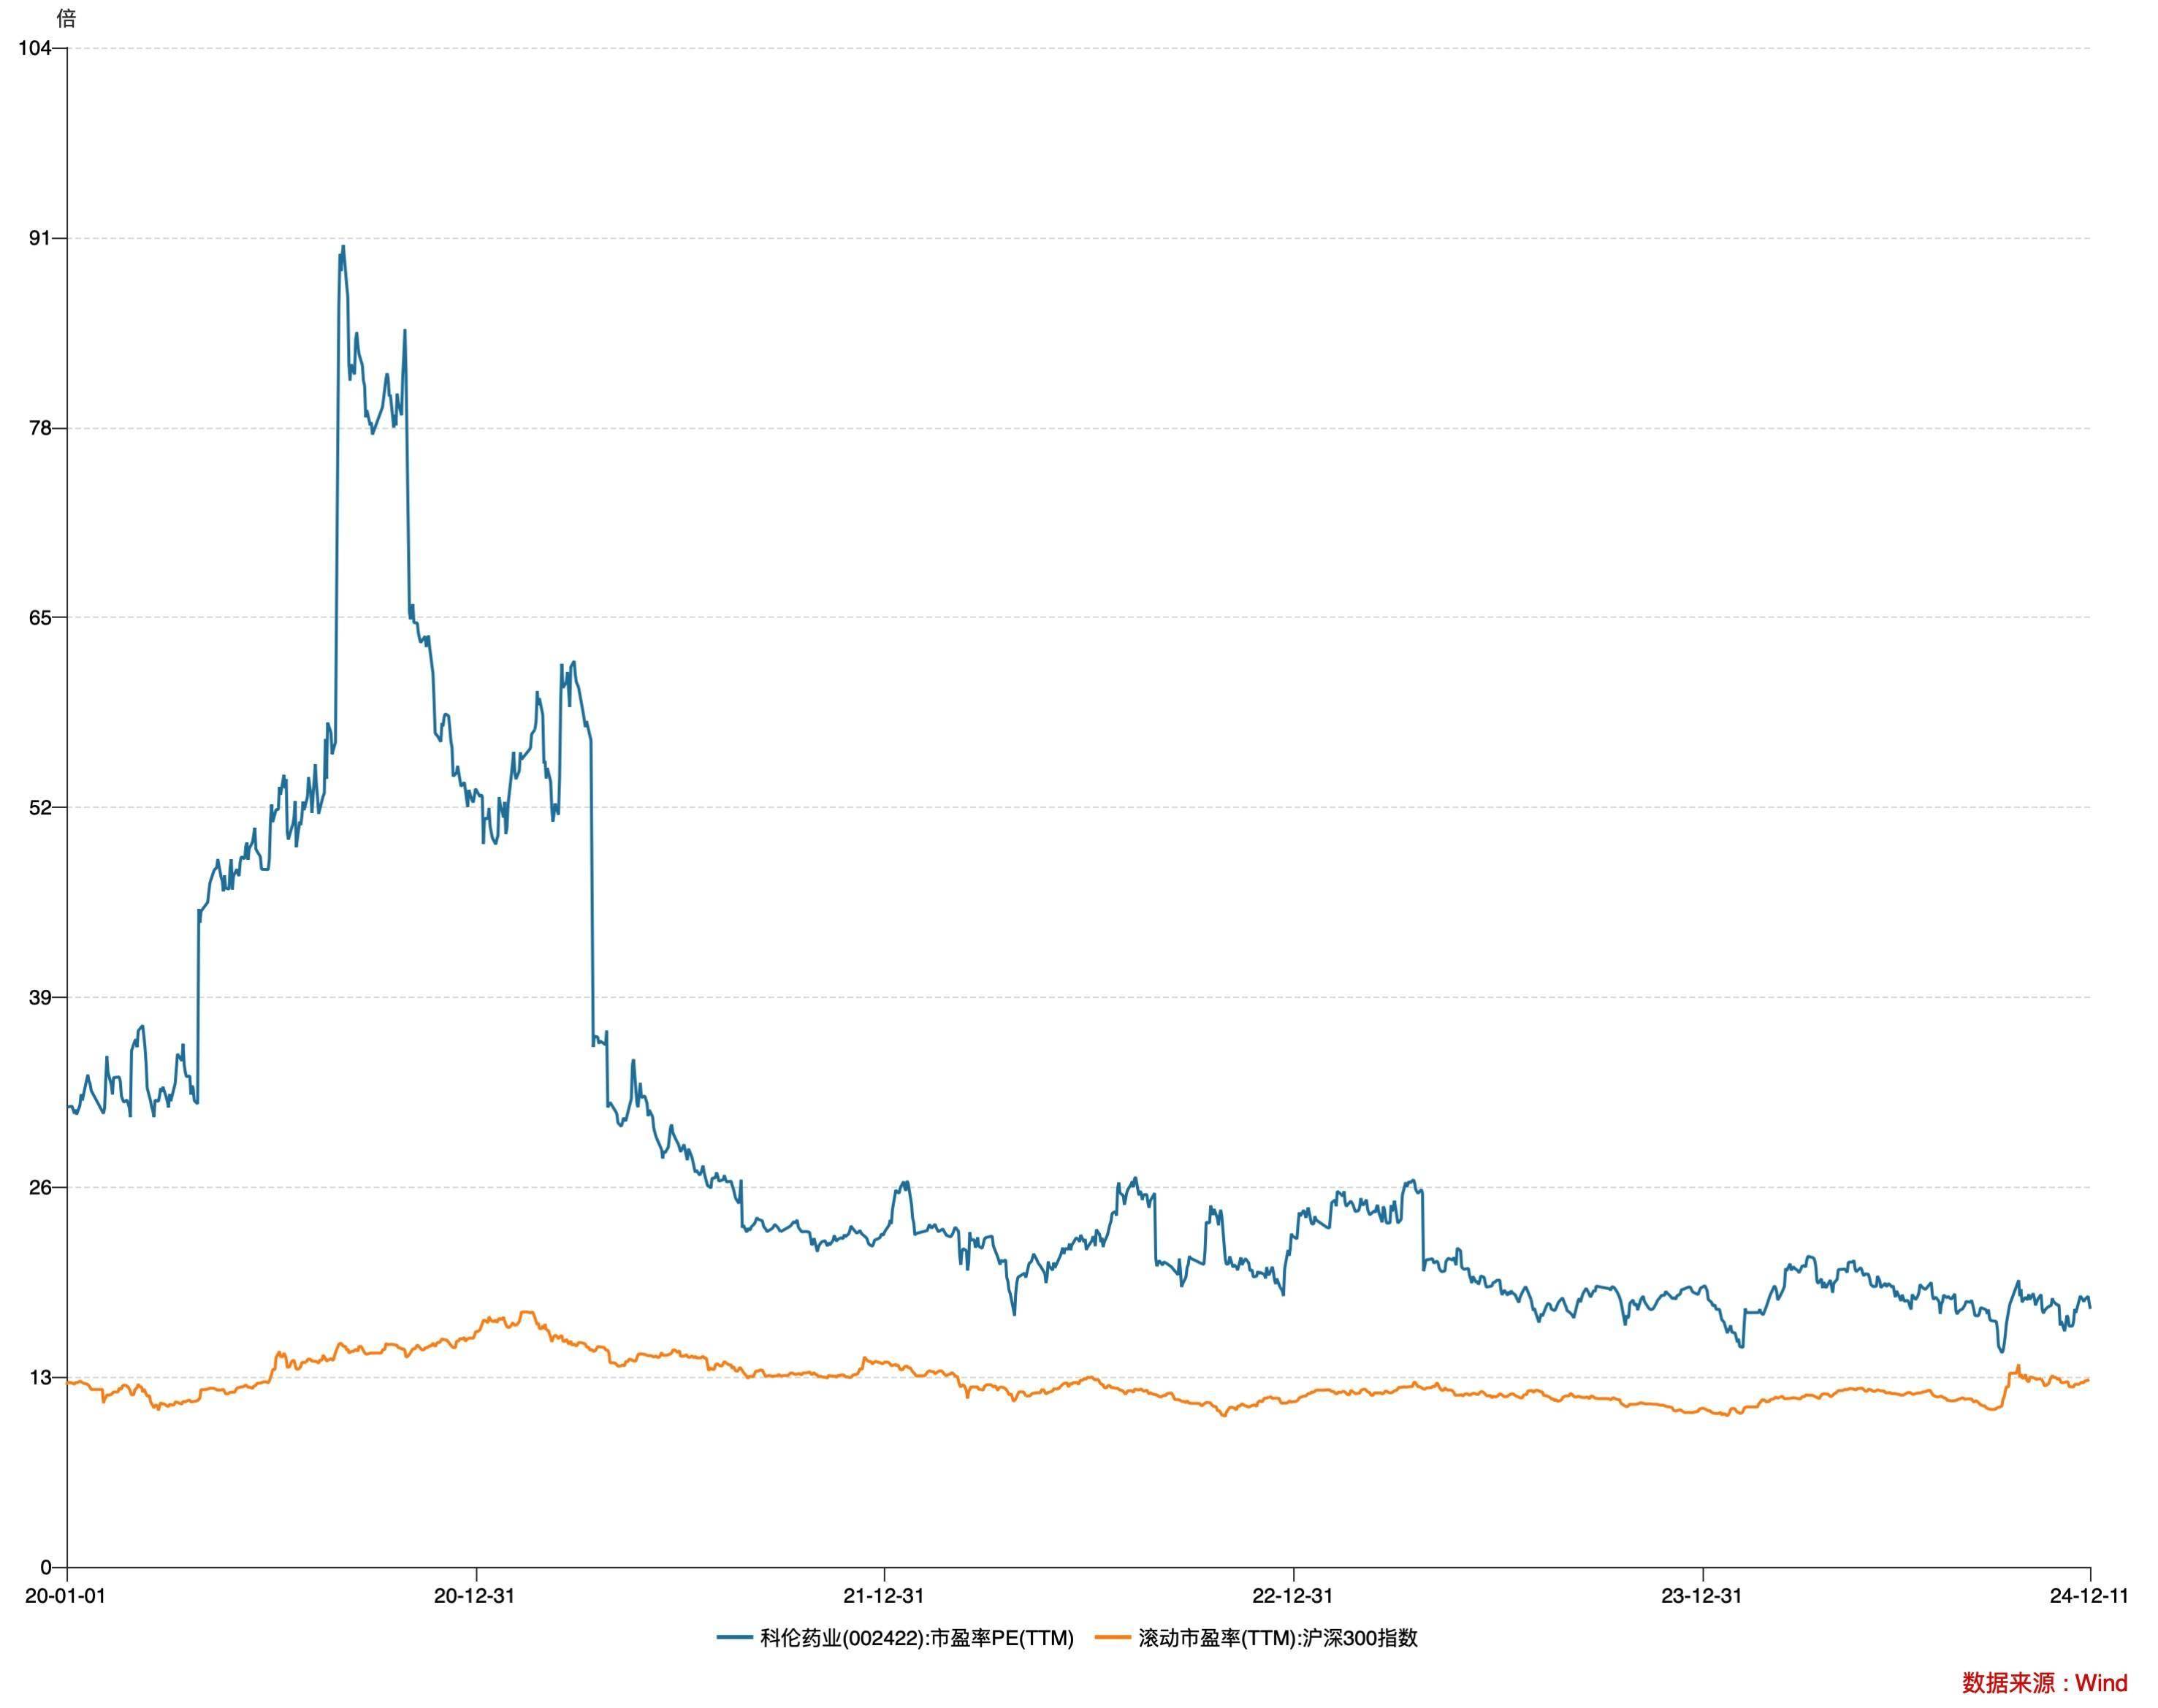Click the blue legend line swatch

[x=734, y=1638]
